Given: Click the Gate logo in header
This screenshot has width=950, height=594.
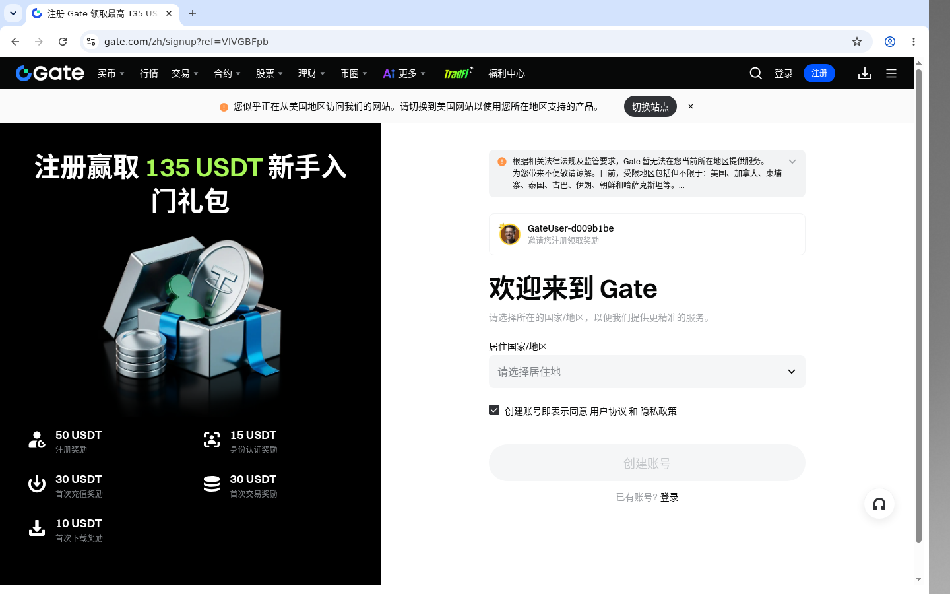Looking at the screenshot, I should (50, 73).
